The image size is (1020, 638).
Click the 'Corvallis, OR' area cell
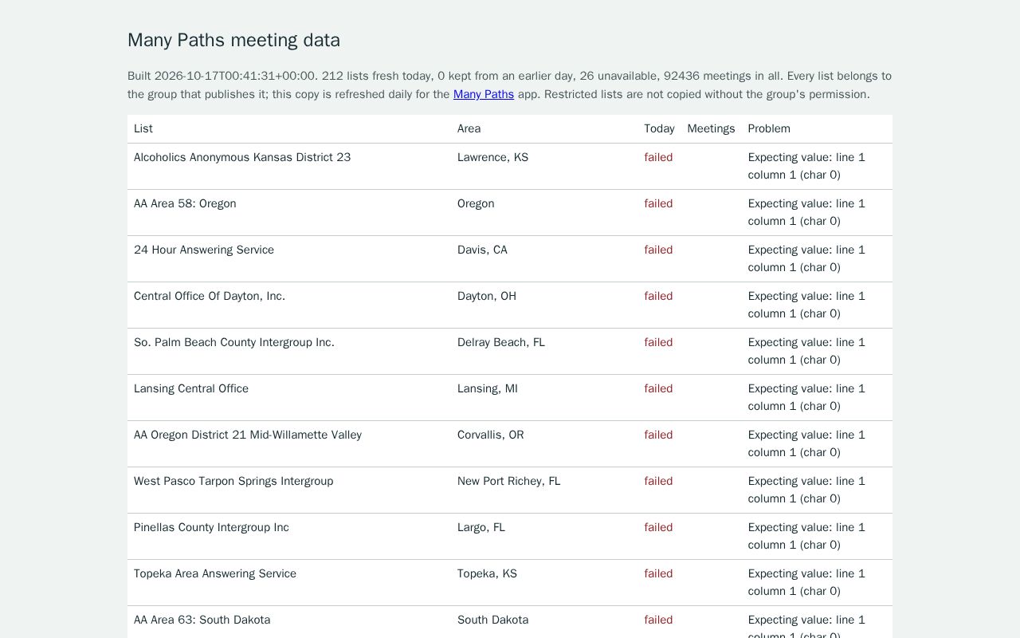click(491, 435)
